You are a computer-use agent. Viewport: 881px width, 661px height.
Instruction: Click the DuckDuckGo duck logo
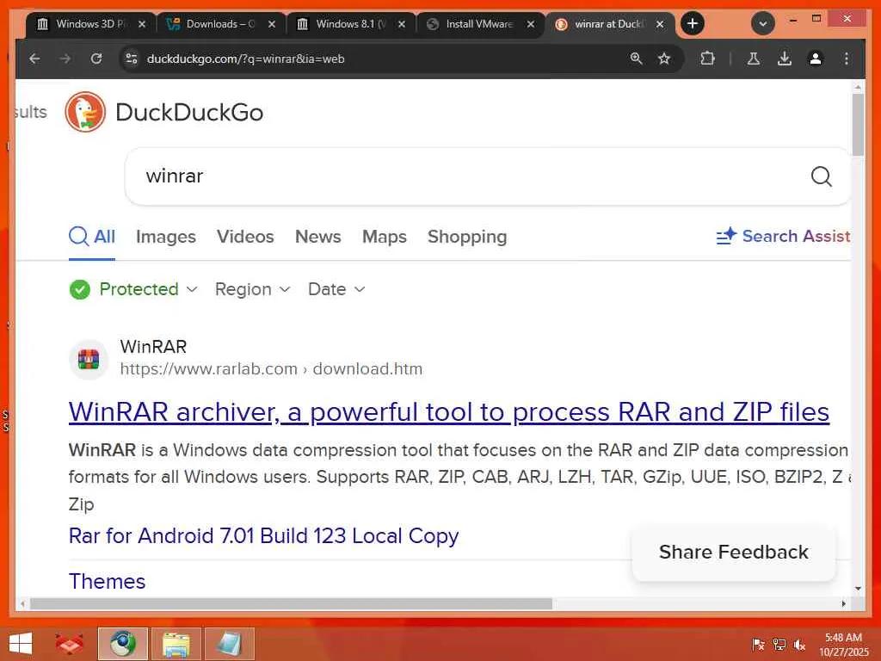(x=85, y=112)
